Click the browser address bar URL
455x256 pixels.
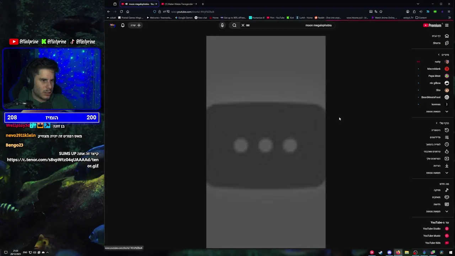[x=192, y=12]
